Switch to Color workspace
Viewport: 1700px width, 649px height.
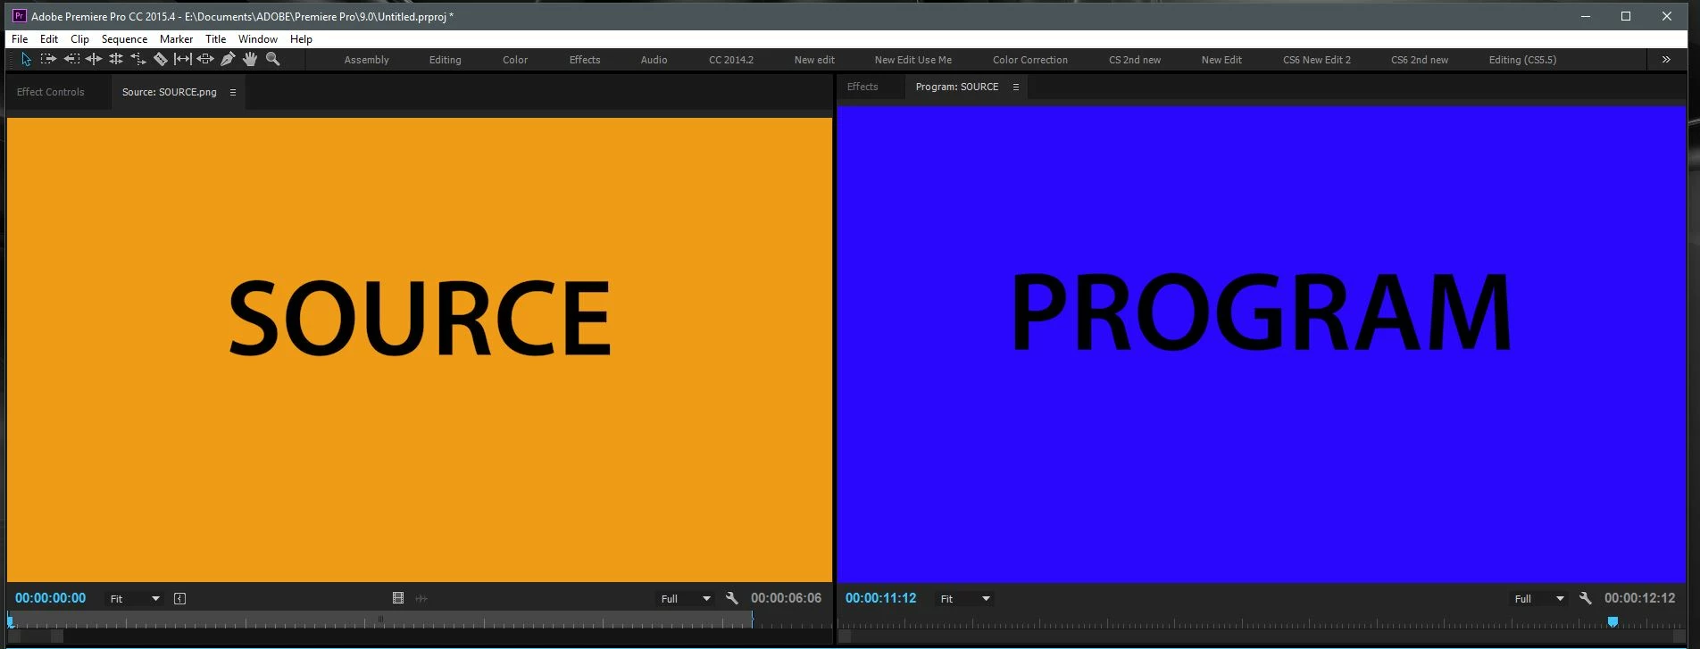click(515, 60)
